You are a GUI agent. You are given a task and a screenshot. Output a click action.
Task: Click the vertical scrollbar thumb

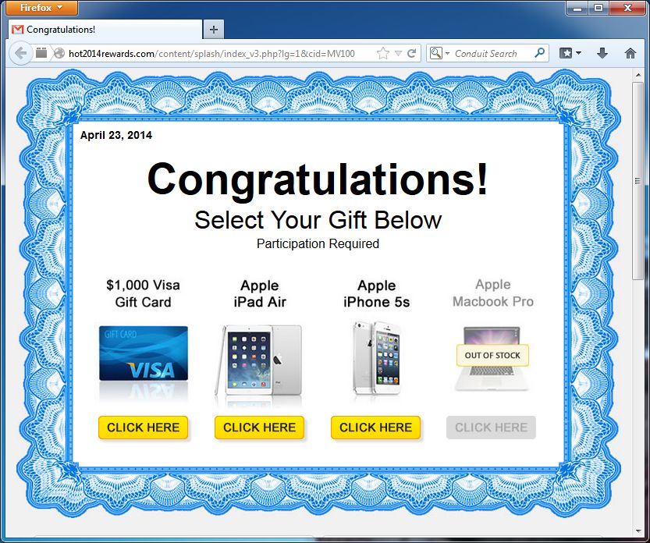638,181
